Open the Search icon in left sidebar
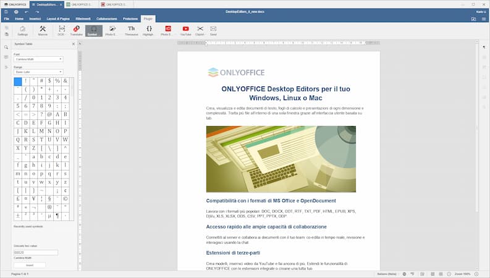490x278 pixels. [x=6, y=48]
